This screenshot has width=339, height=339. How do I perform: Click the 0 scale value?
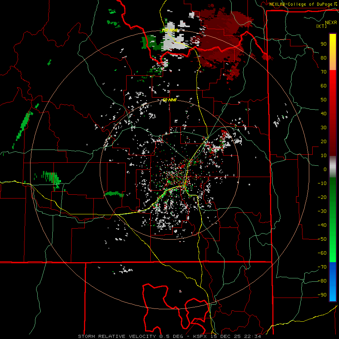[x=325, y=169]
